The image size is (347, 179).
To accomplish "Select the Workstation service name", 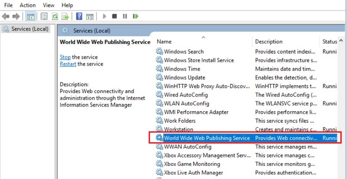I will [x=178, y=129].
